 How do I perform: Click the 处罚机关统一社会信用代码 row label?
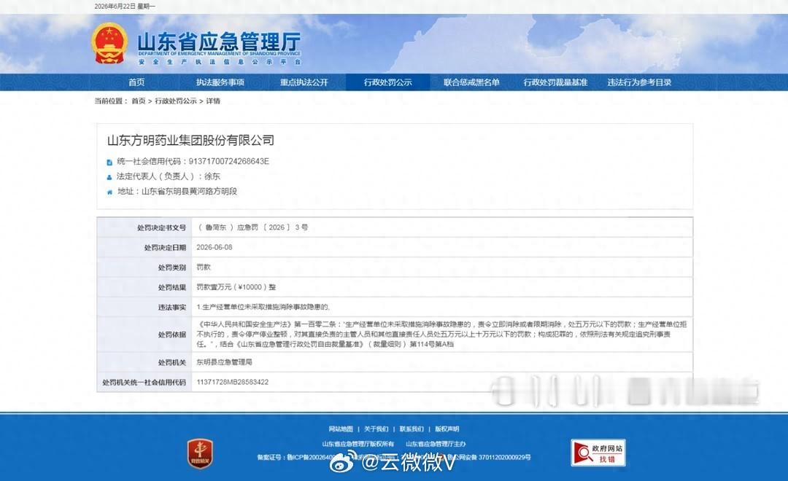coord(144,383)
